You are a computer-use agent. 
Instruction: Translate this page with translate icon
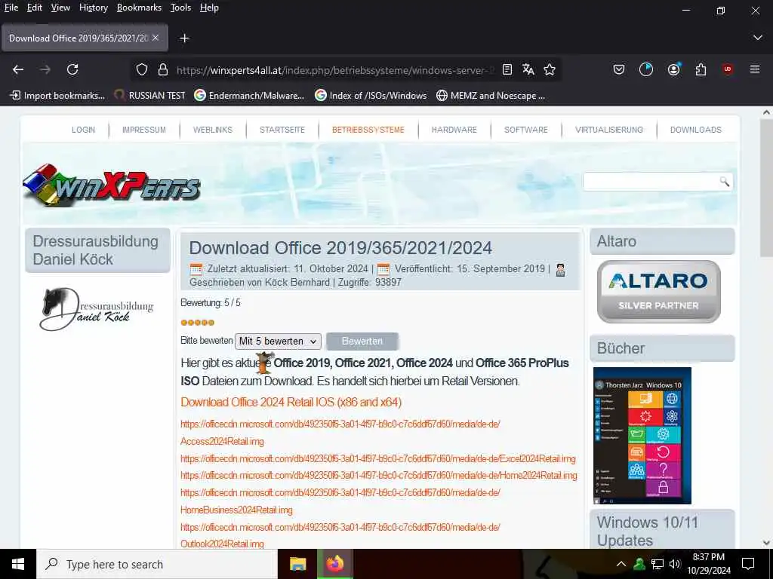(528, 70)
